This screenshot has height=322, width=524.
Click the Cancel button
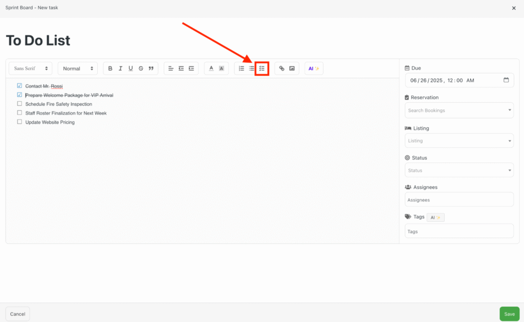point(17,313)
